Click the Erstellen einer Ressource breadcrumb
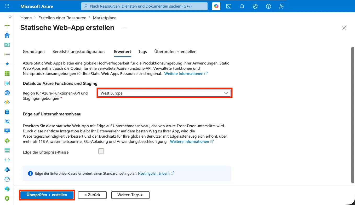The width and height of the screenshot is (355, 205). click(x=62, y=18)
